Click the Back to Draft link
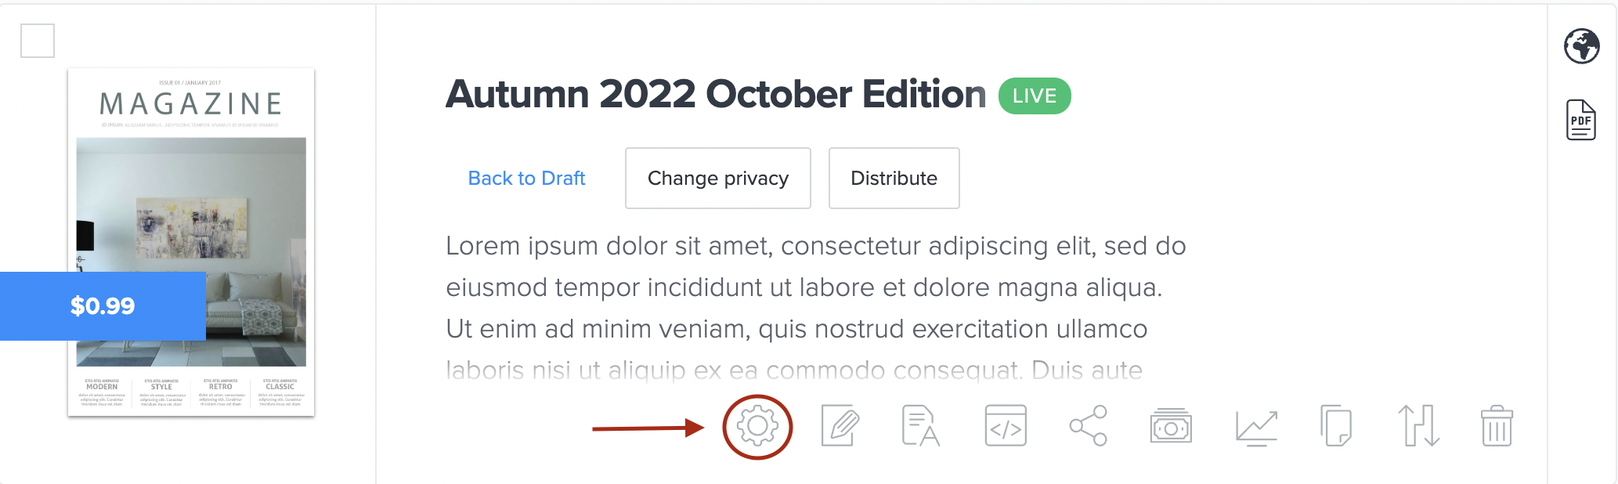This screenshot has width=1618, height=484. 526,179
